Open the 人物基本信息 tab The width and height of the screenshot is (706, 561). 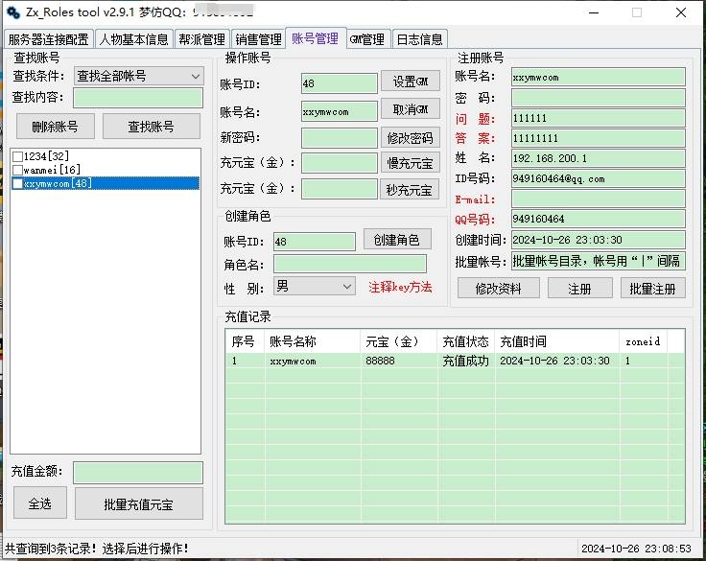(x=133, y=39)
